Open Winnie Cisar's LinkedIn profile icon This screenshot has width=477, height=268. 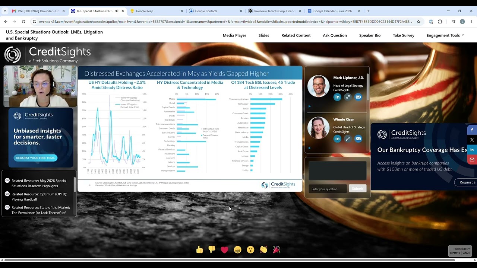pos(337,139)
